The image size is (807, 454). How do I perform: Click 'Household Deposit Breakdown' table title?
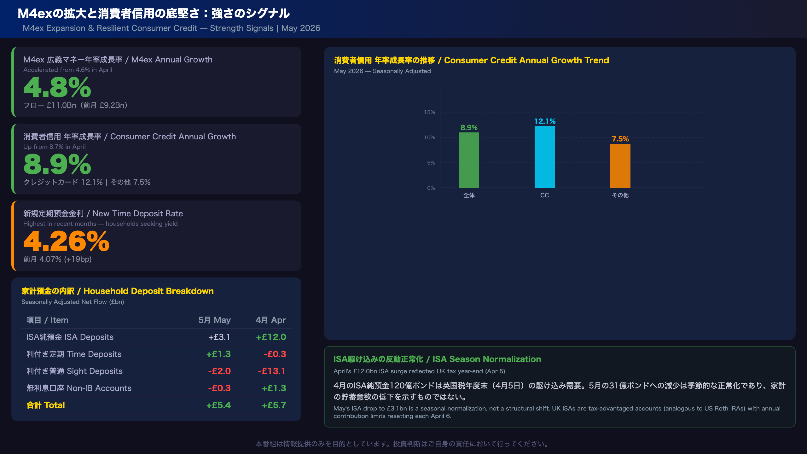(118, 291)
